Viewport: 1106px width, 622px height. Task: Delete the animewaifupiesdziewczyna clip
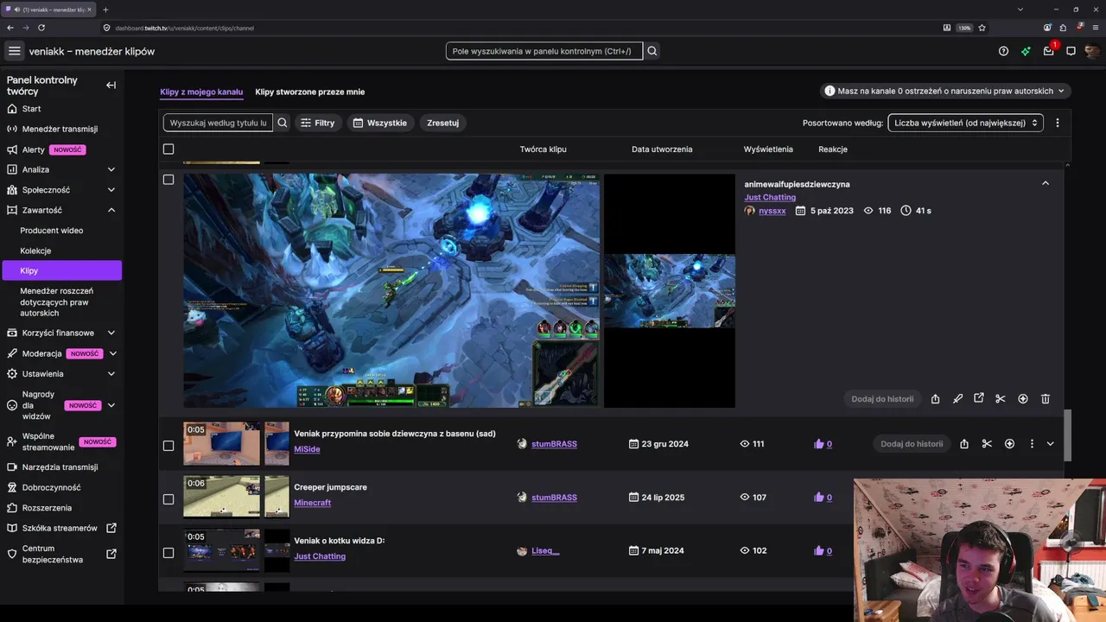(x=1046, y=399)
